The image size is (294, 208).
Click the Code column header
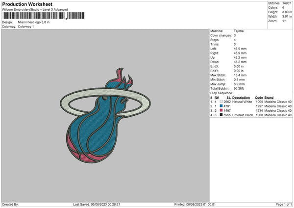coord(259,98)
